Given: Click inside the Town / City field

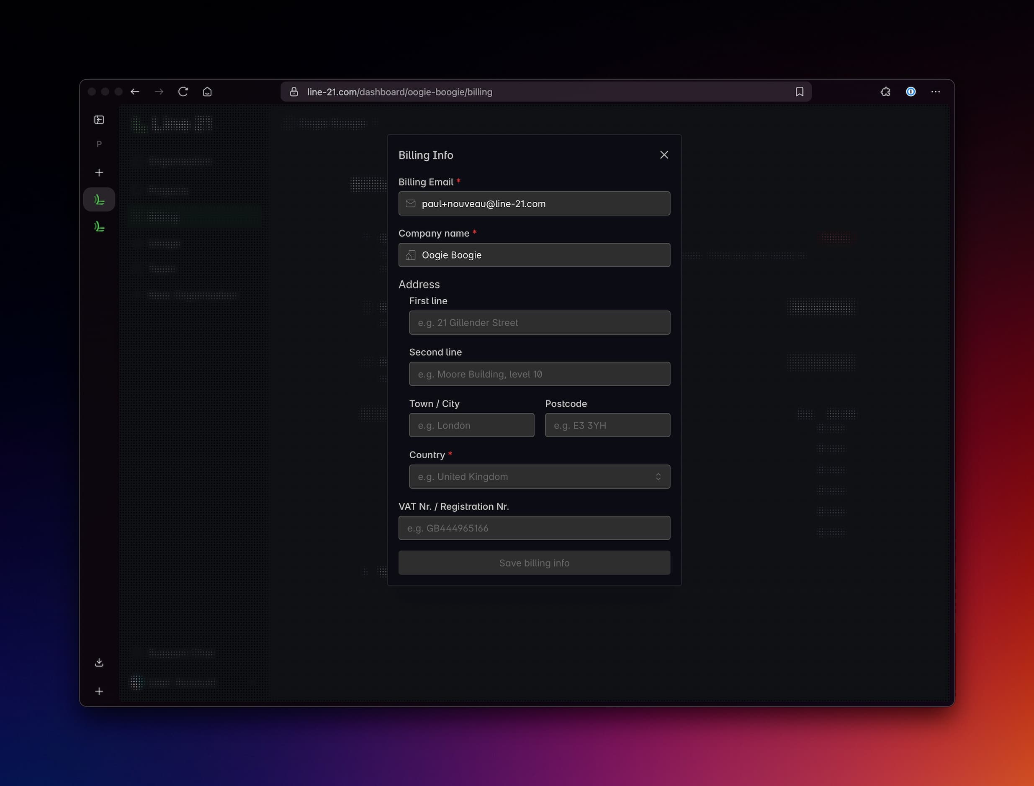Looking at the screenshot, I should 471,425.
